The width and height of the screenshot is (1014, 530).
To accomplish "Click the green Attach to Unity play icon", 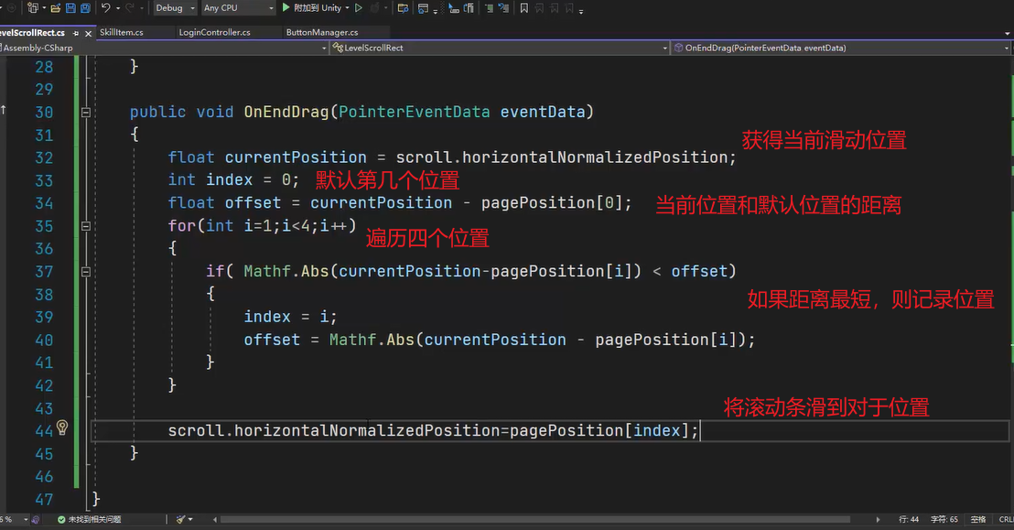I will click(286, 8).
